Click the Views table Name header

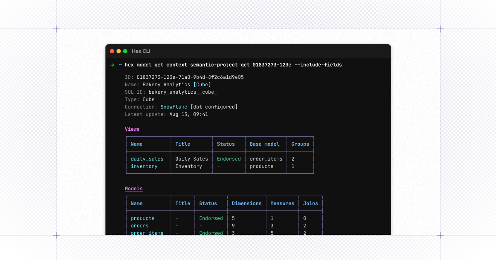pos(137,144)
